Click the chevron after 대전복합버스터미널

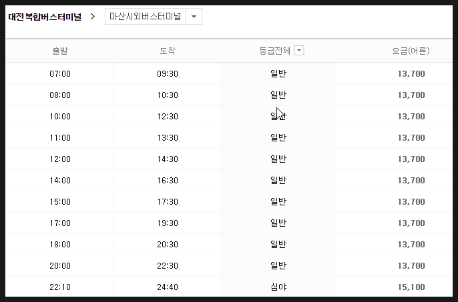point(93,17)
